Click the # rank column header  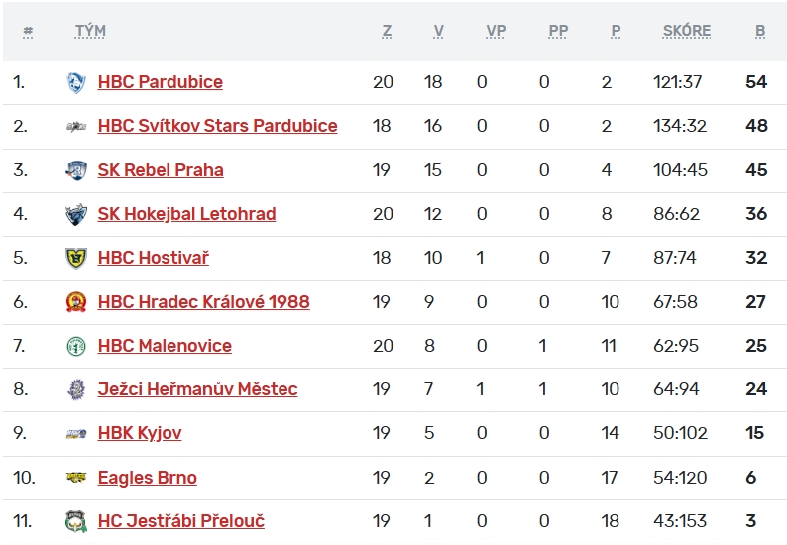coord(28,31)
